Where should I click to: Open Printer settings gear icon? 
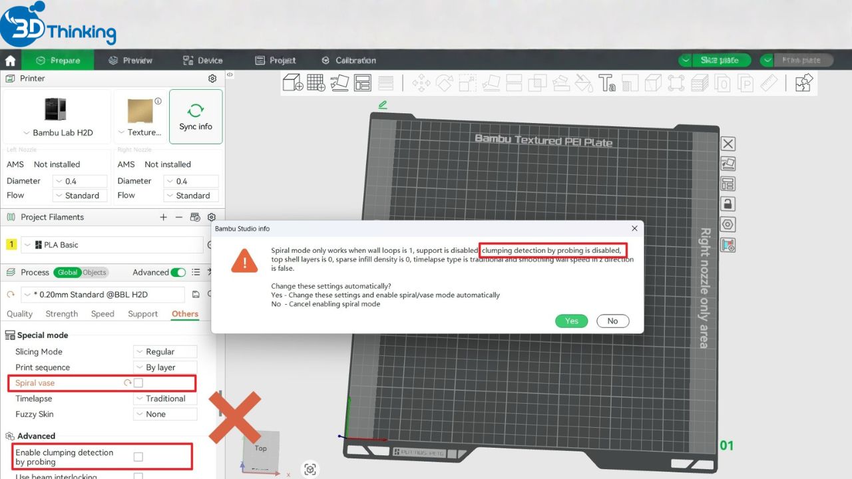(x=212, y=79)
